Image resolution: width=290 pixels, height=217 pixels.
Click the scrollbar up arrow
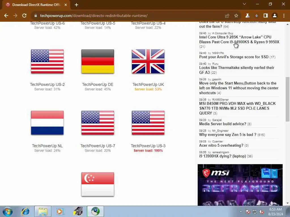(x=288, y=24)
